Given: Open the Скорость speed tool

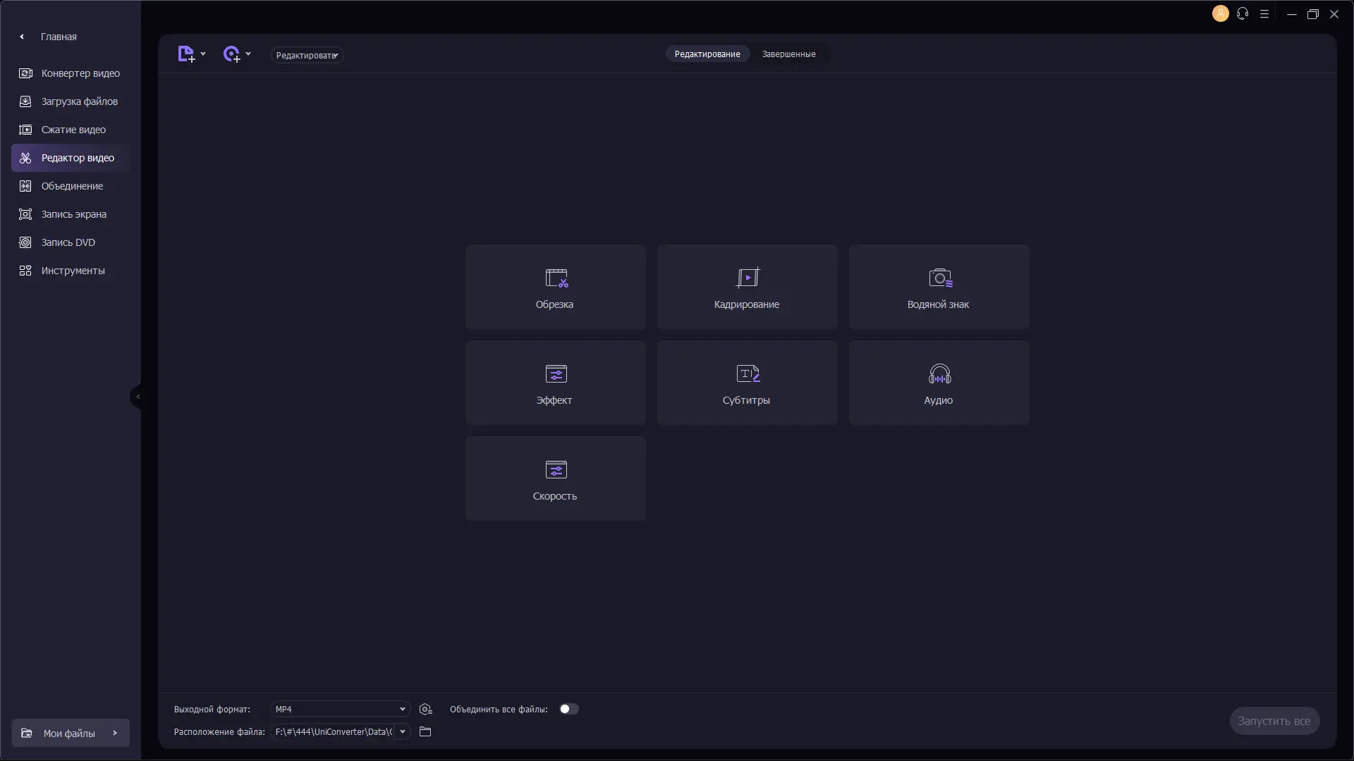Looking at the screenshot, I should click(x=555, y=478).
